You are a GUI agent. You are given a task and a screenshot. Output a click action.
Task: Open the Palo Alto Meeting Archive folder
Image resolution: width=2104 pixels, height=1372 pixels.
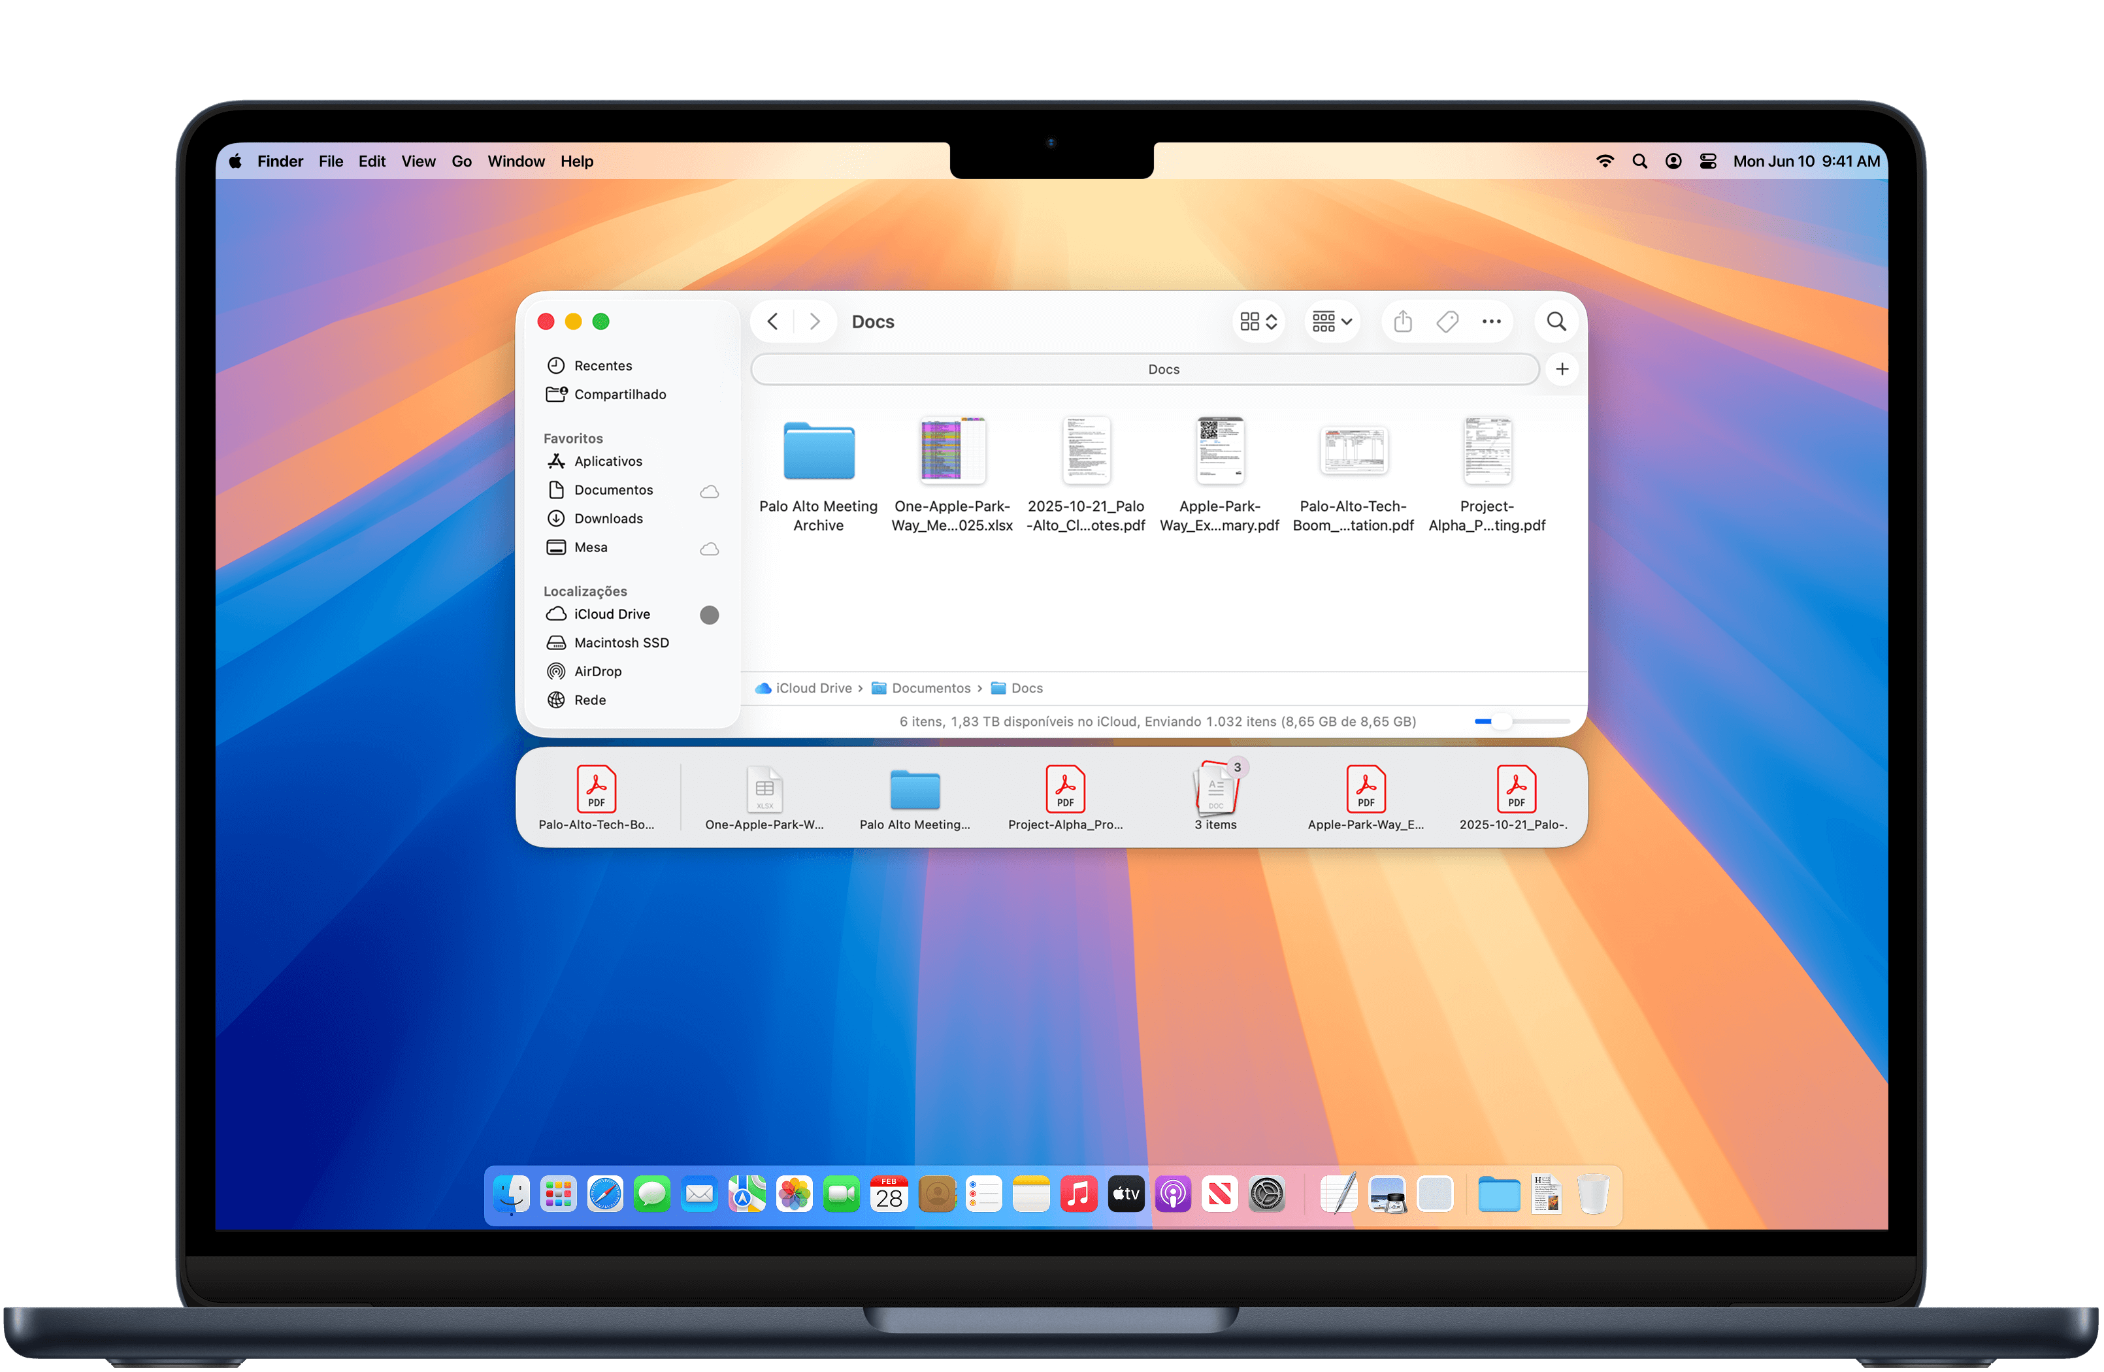click(817, 451)
